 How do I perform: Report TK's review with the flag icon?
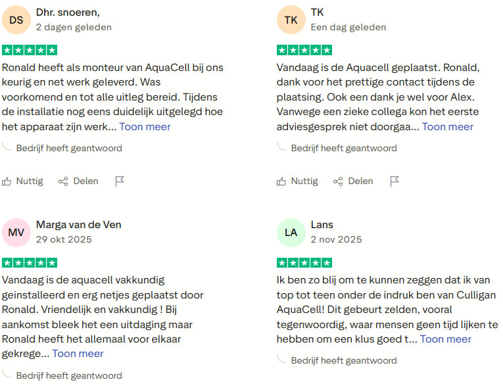pyautogui.click(x=395, y=181)
